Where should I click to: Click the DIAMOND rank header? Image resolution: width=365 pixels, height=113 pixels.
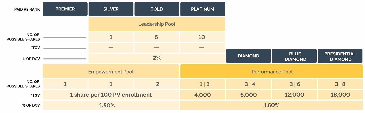pyautogui.click(x=248, y=56)
